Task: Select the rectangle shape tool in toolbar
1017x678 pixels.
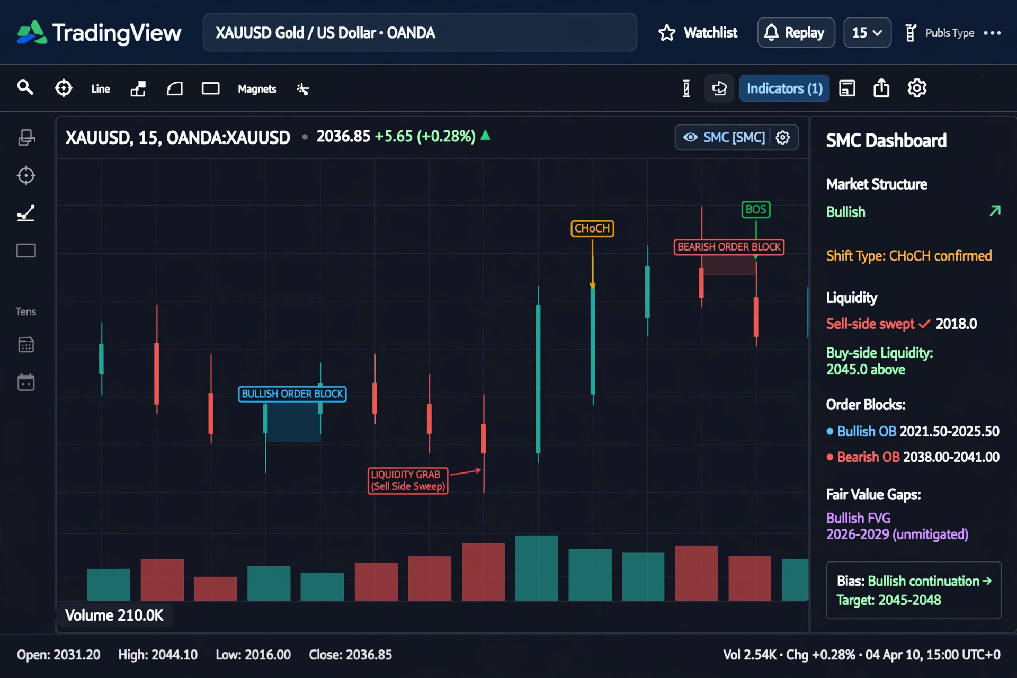Action: (x=210, y=88)
